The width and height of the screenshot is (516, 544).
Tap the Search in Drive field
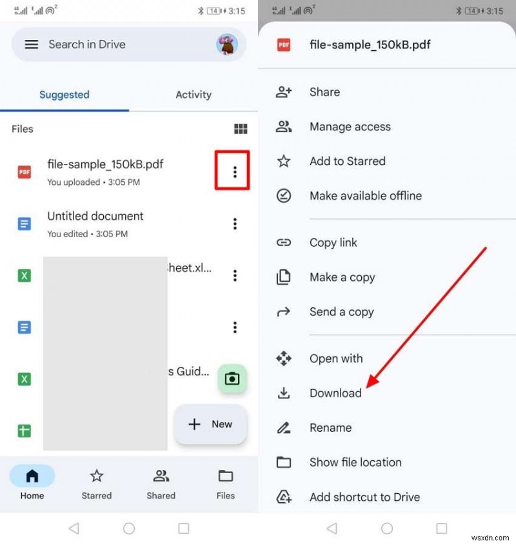pos(129,44)
